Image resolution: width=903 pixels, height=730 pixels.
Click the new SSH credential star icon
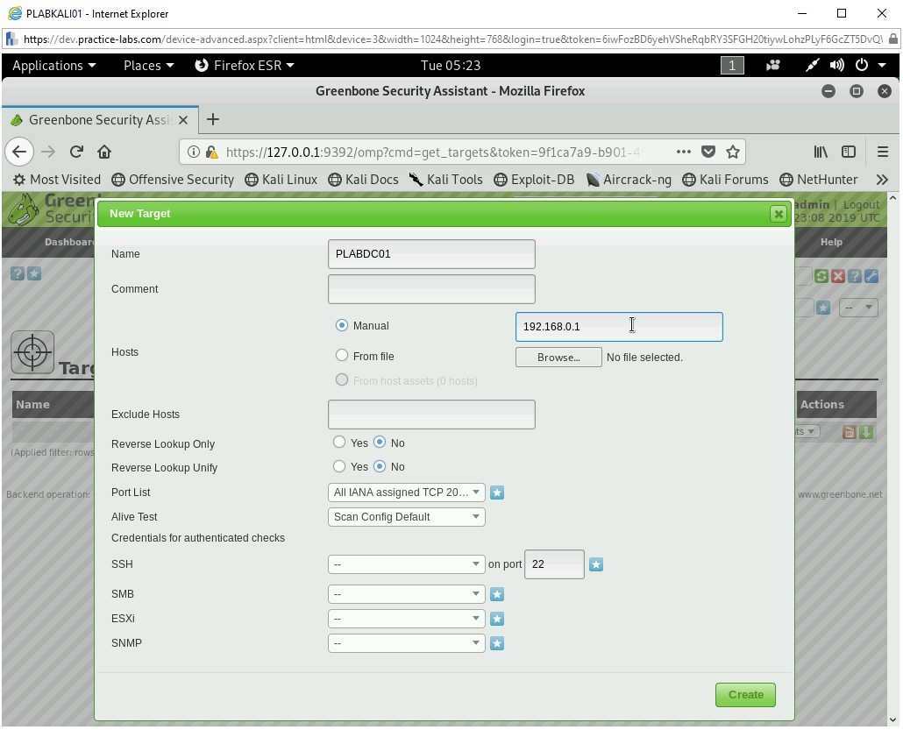pos(596,564)
